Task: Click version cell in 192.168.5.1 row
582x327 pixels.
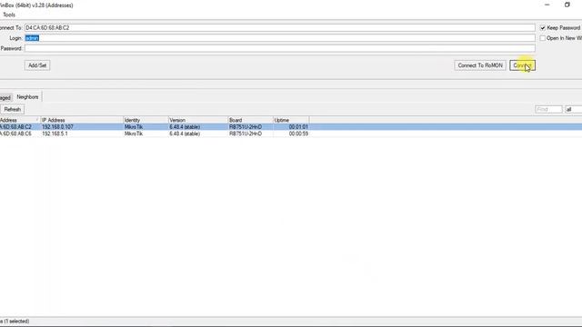Action: click(x=185, y=134)
